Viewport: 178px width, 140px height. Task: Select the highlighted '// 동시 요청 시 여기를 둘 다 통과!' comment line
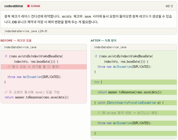(x=44, y=67)
